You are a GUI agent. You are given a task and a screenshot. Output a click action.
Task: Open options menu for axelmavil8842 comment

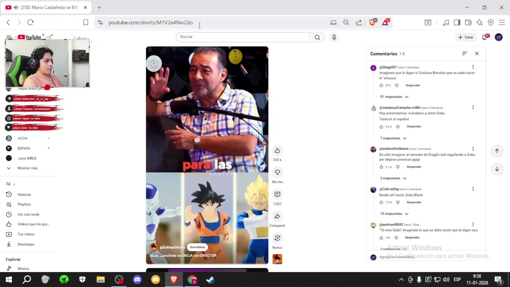tap(473, 224)
